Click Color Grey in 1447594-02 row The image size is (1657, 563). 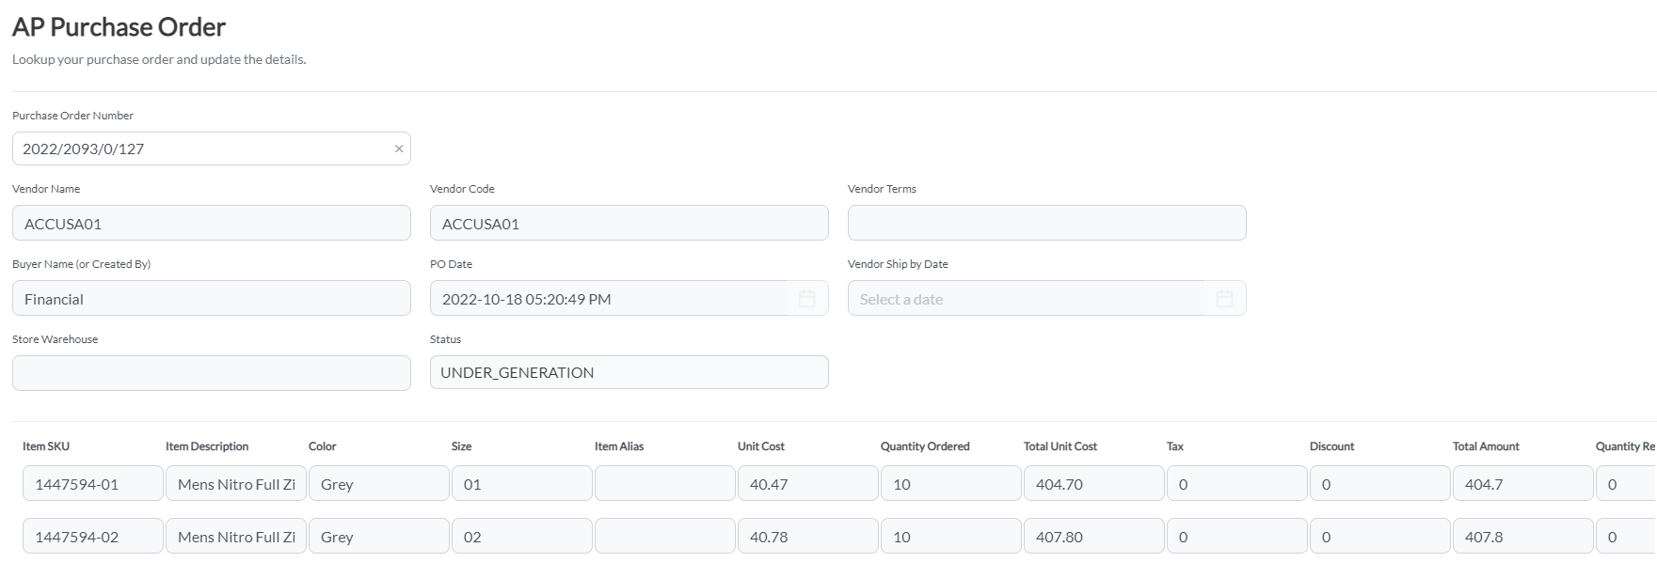pos(379,537)
